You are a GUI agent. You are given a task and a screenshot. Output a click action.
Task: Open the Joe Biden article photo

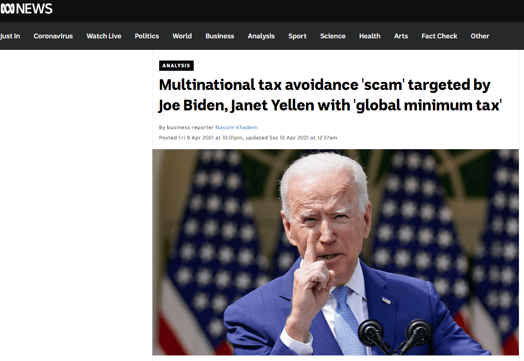[x=335, y=252]
